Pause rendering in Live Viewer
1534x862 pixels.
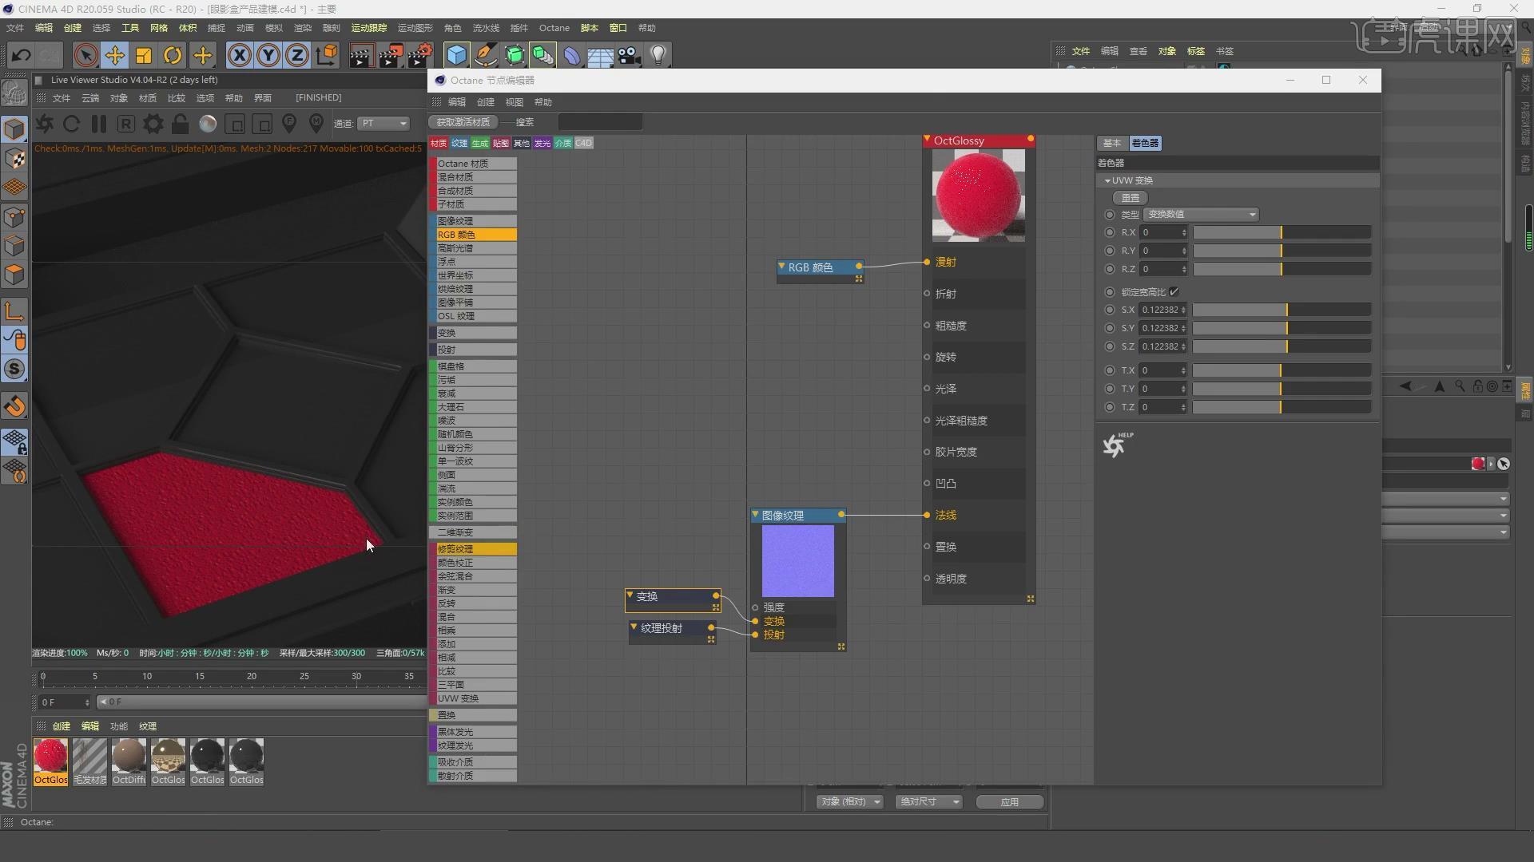click(99, 124)
